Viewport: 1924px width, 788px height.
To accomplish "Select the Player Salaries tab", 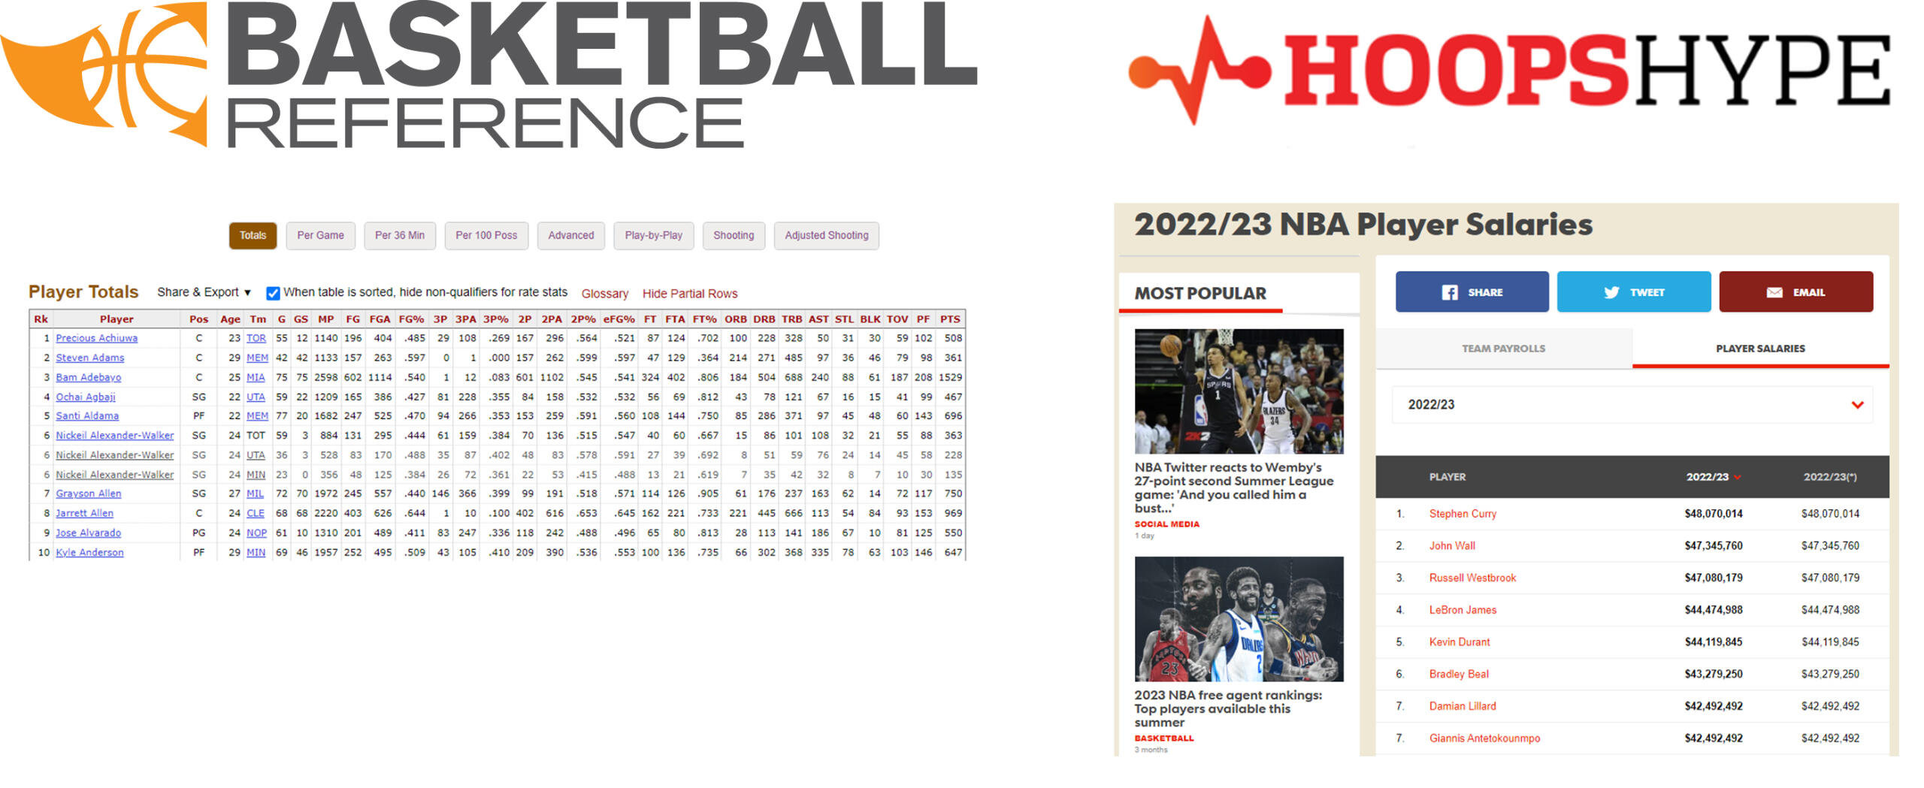I will point(1759,349).
